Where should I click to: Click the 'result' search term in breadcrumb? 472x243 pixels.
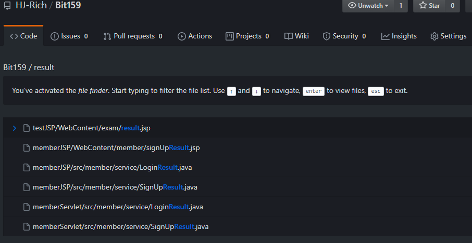click(44, 67)
